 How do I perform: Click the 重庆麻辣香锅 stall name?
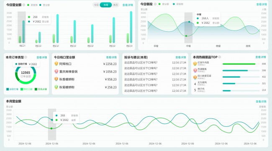pos(68,71)
